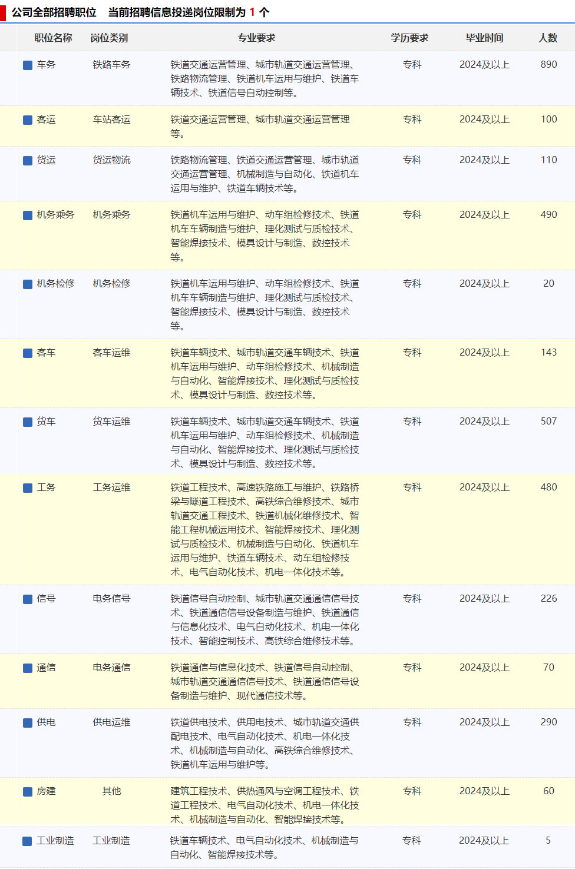Click the 人数 column header
This screenshot has width=575, height=869.
click(548, 38)
